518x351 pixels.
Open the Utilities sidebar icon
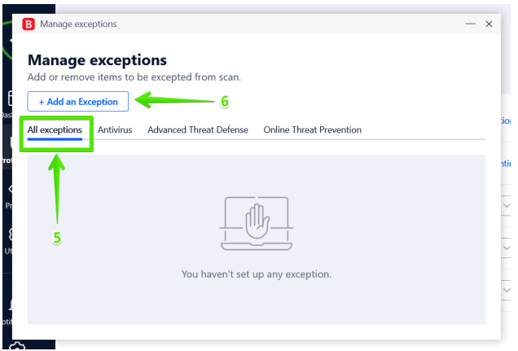click(11, 235)
